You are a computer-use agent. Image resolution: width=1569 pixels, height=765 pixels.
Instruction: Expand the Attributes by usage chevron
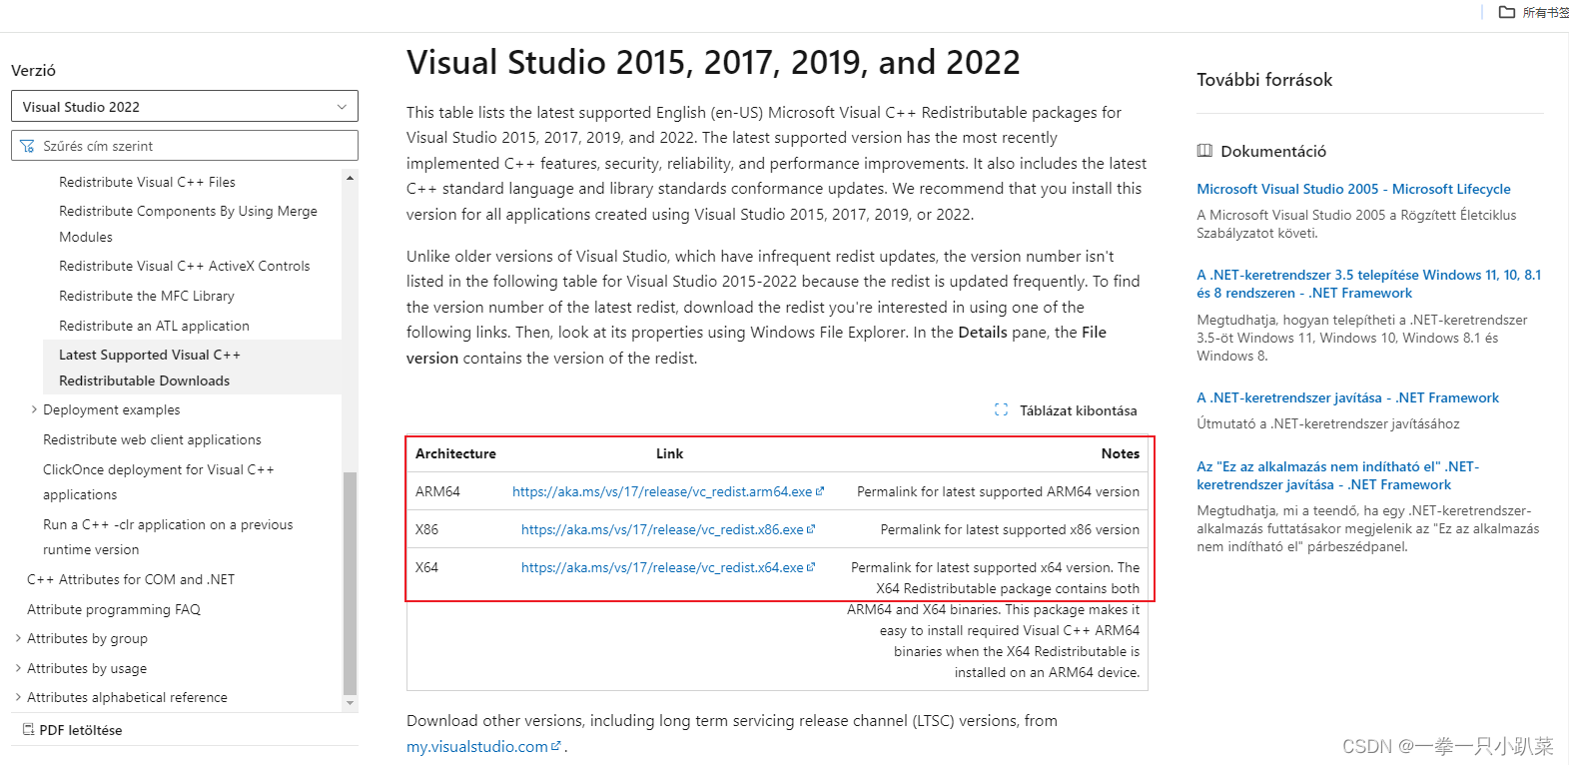point(18,668)
